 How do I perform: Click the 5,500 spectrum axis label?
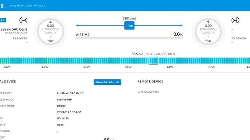click(x=129, y=67)
